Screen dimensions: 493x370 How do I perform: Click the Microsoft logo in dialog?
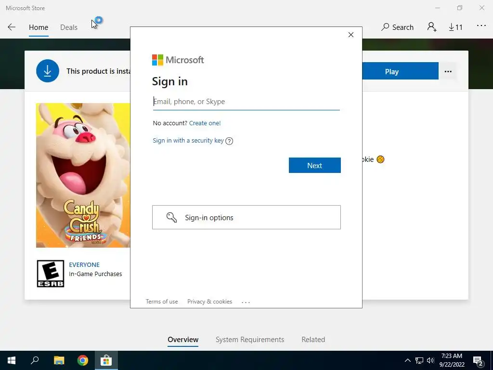pyautogui.click(x=178, y=60)
